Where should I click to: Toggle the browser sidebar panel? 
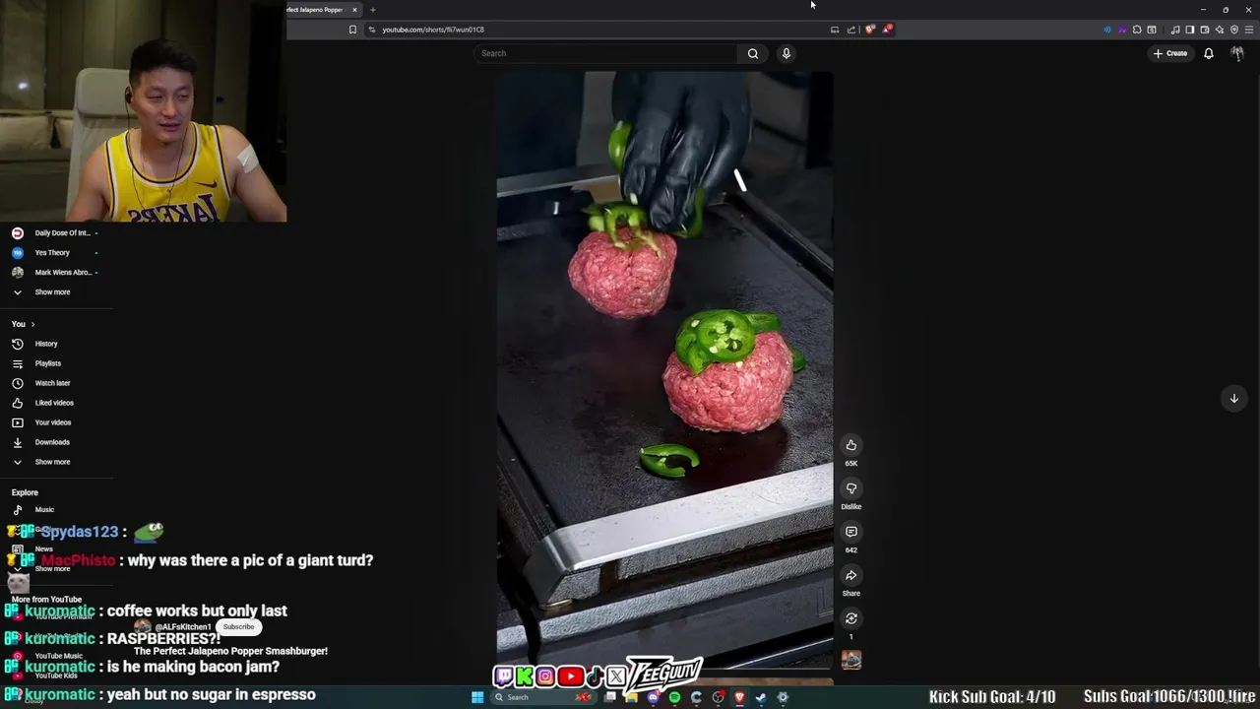pyautogui.click(x=1190, y=30)
